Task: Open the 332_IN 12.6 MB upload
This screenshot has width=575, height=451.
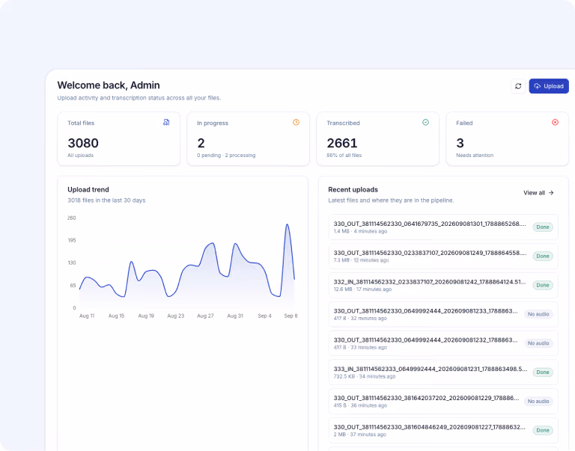Action: 443,285
